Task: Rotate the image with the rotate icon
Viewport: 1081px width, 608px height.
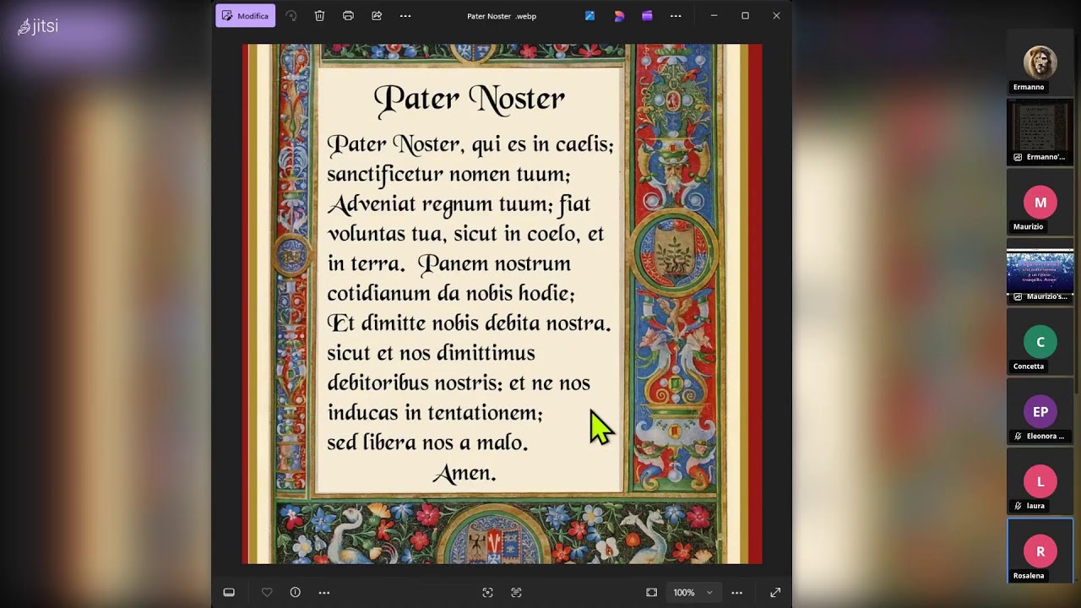Action: (x=291, y=16)
